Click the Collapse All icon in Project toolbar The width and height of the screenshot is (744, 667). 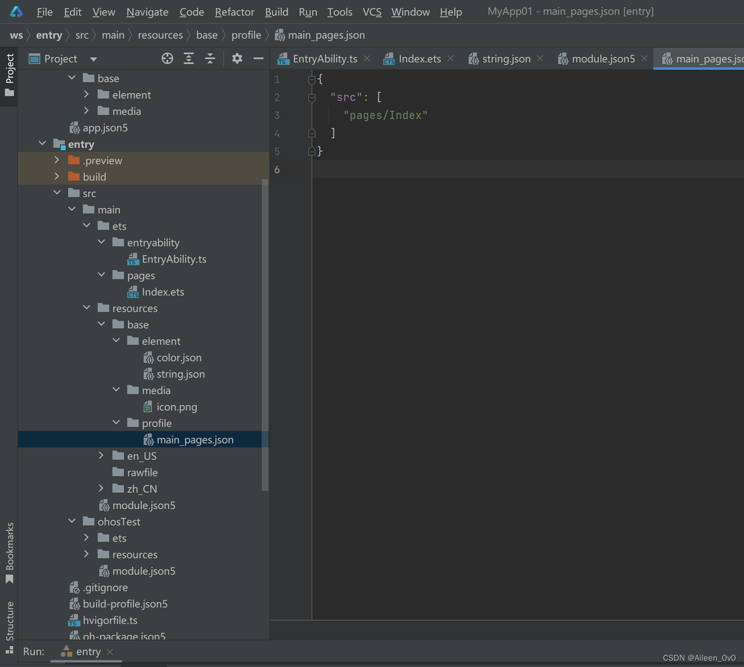(210, 59)
